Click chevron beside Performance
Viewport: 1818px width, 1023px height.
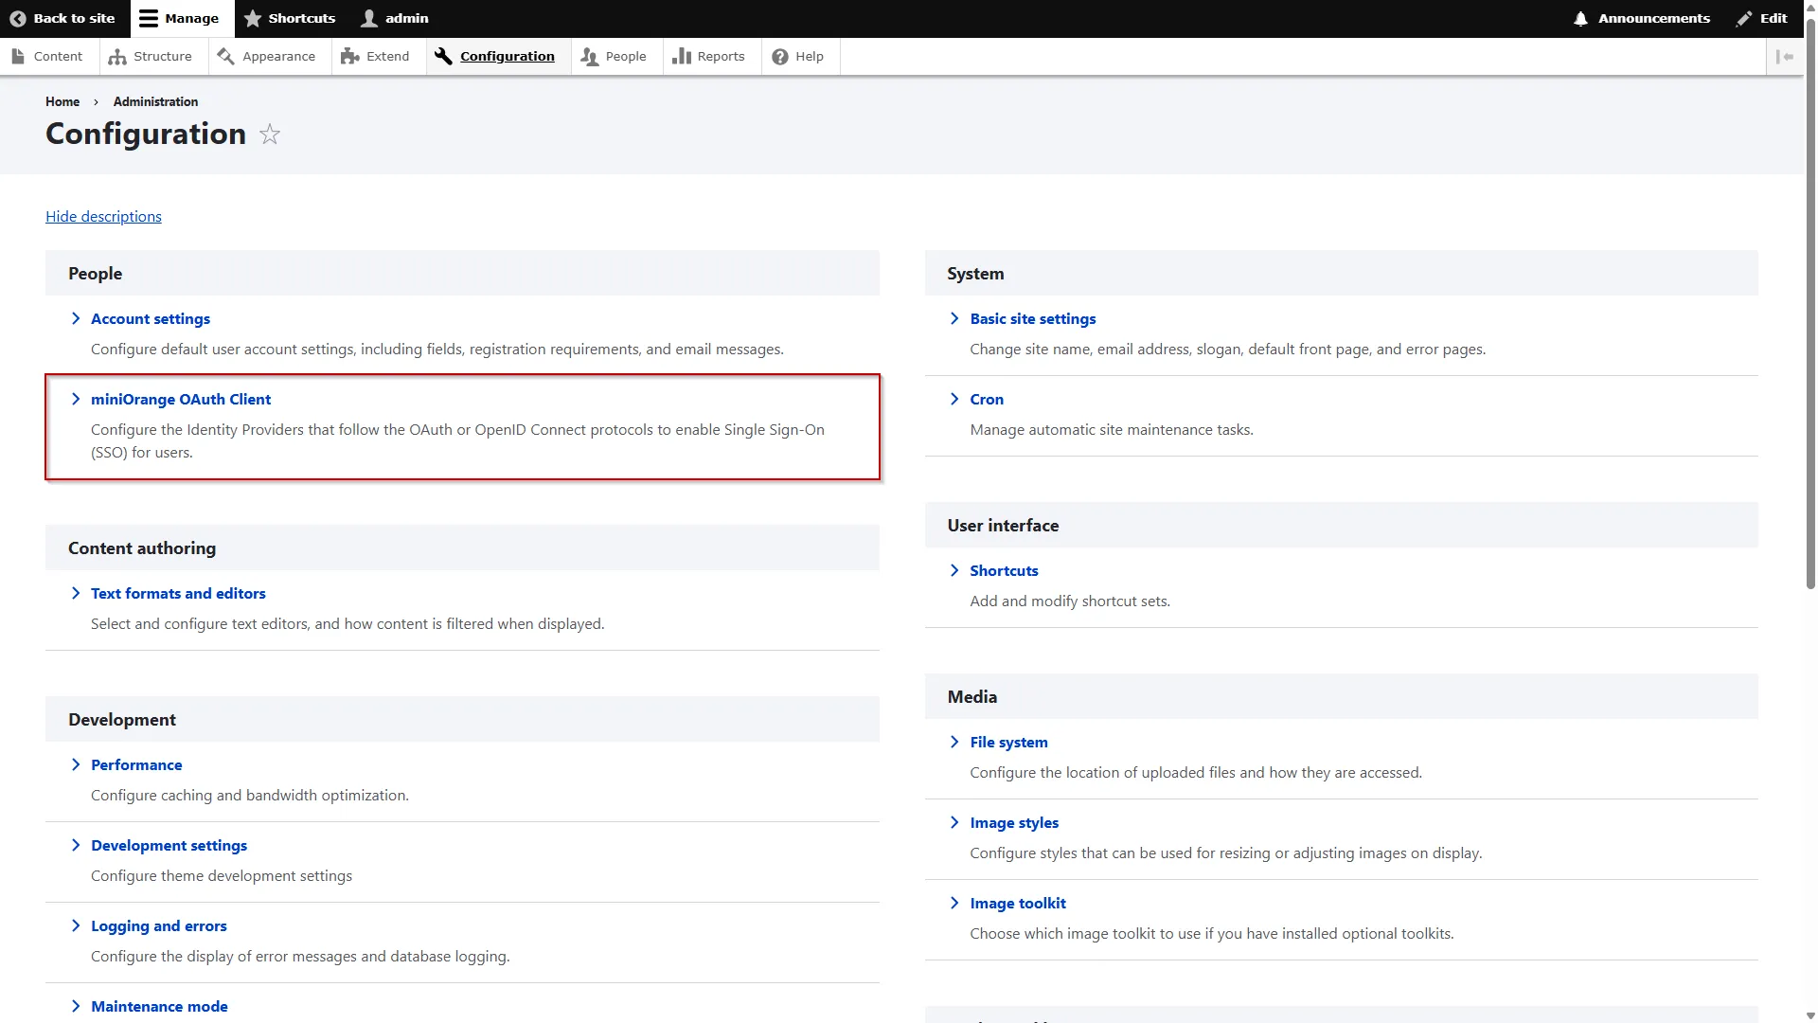[76, 764]
